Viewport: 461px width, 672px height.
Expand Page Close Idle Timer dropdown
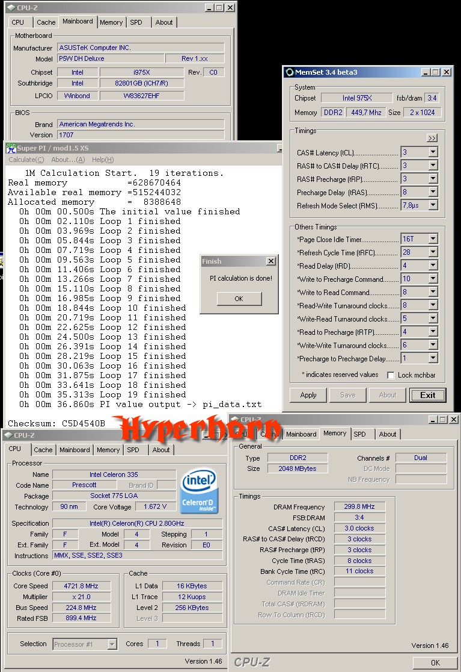pyautogui.click(x=433, y=239)
